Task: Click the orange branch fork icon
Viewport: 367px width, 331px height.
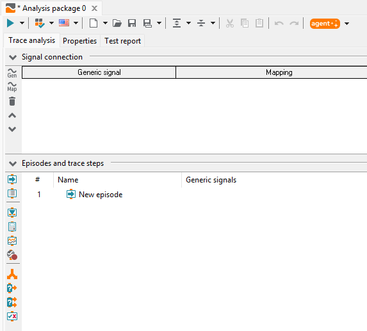Action: pos(12,274)
